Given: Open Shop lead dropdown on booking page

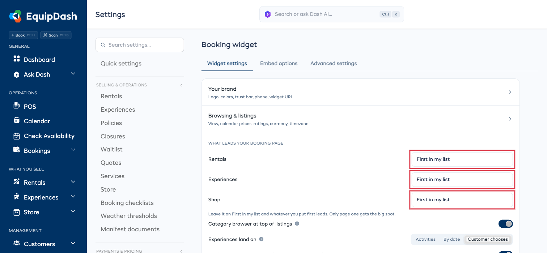Looking at the screenshot, I should [x=462, y=200].
